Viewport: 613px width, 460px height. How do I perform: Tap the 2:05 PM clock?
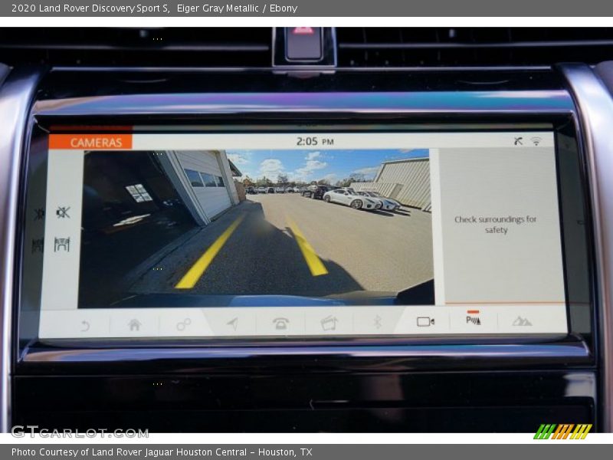point(315,141)
